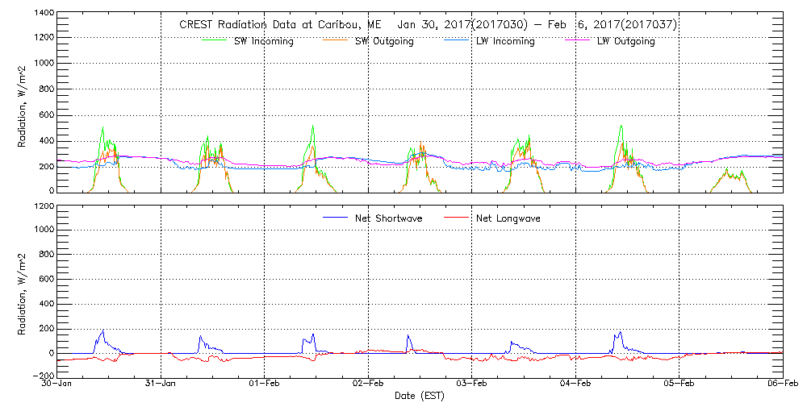Click the blue Net Shortwave legend line
The width and height of the screenshot is (807, 403).
click(x=336, y=218)
